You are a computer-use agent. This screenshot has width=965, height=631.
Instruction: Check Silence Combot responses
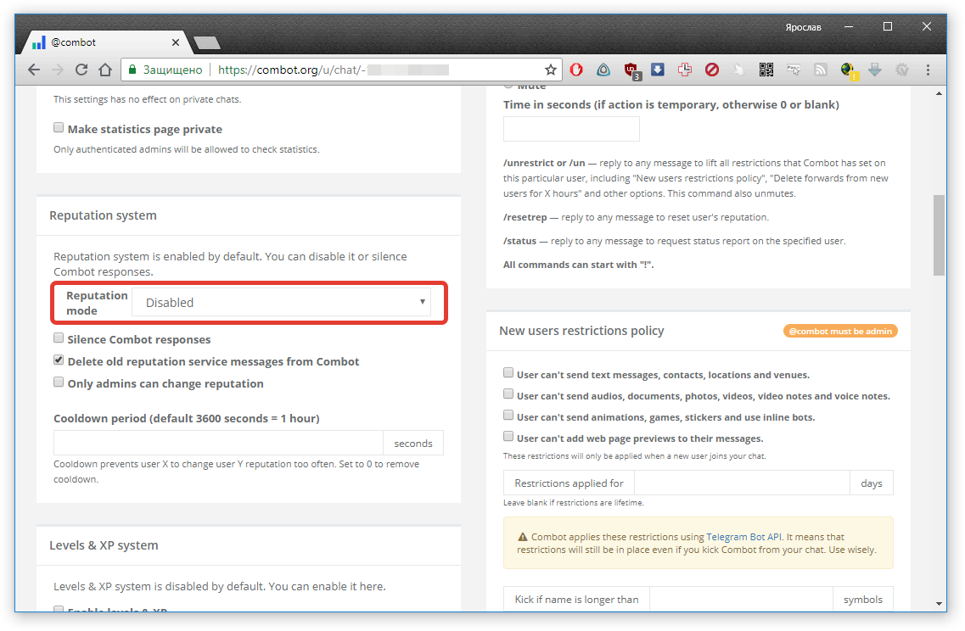coord(59,338)
